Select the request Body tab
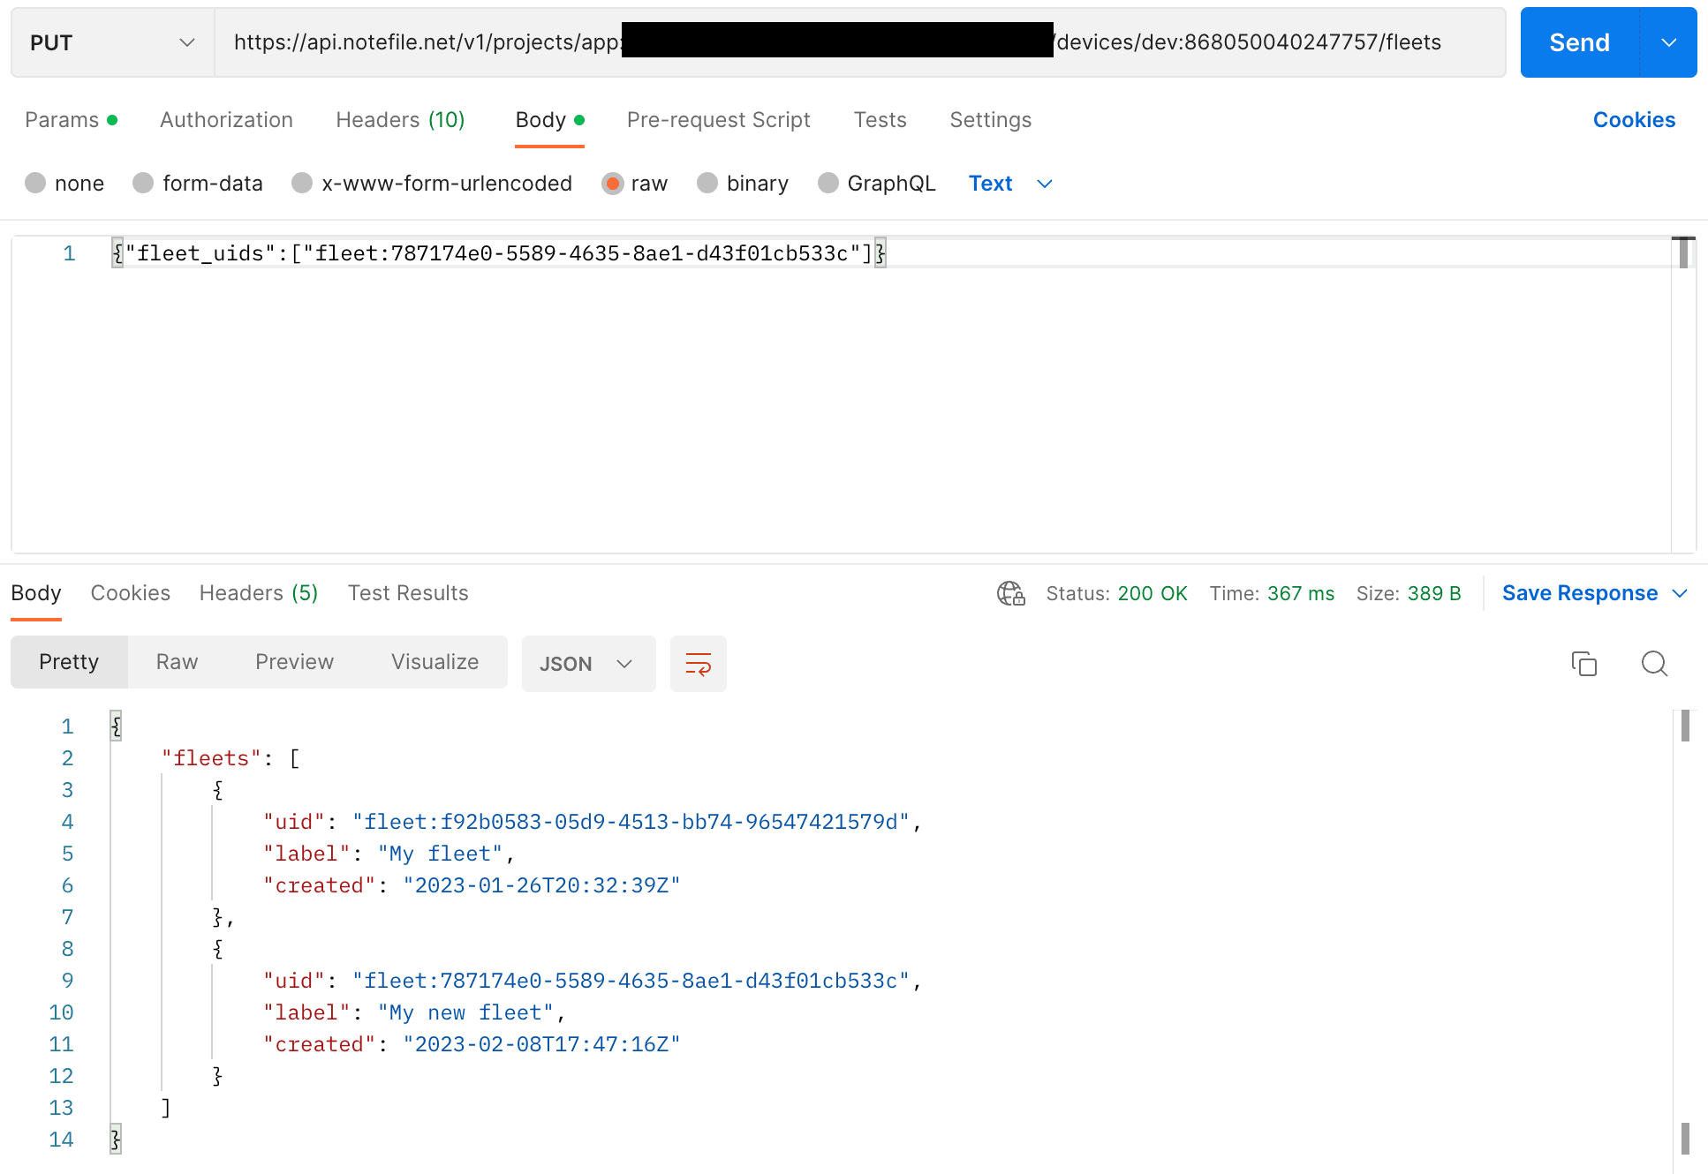 549,120
